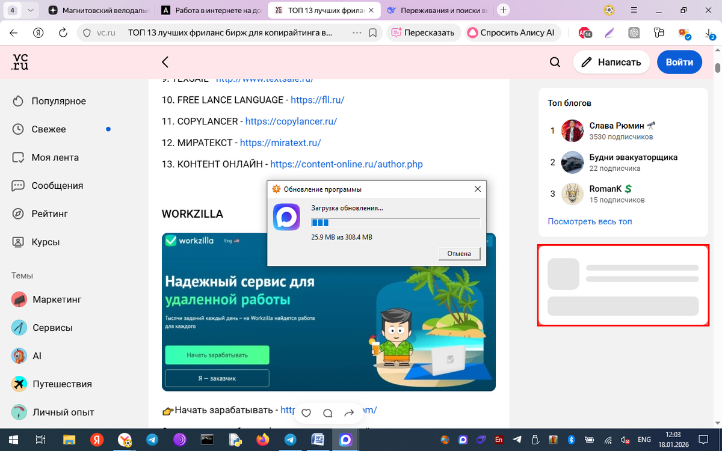This screenshot has width=722, height=451.
Task: Click the download progress bar
Action: pos(395,222)
